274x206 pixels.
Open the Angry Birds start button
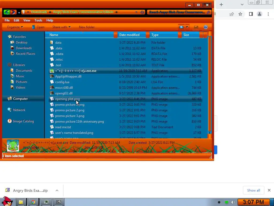point(7,202)
